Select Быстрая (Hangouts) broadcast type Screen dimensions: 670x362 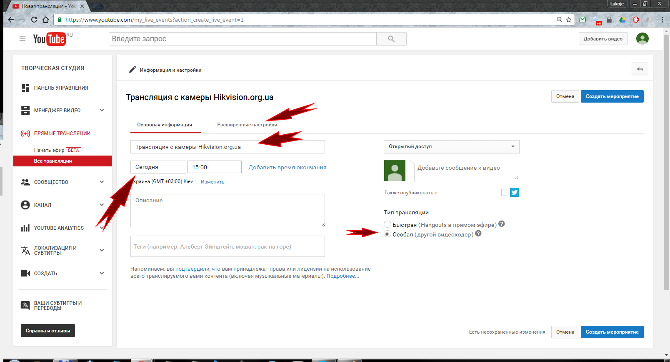387,224
